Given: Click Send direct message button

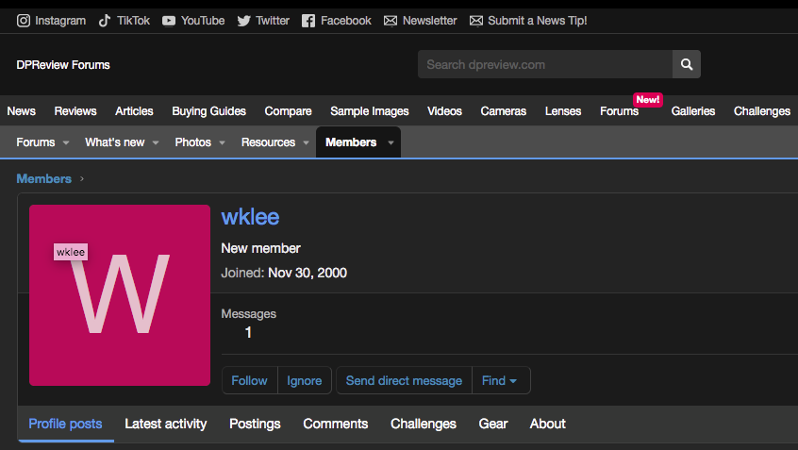Looking at the screenshot, I should pos(404,380).
